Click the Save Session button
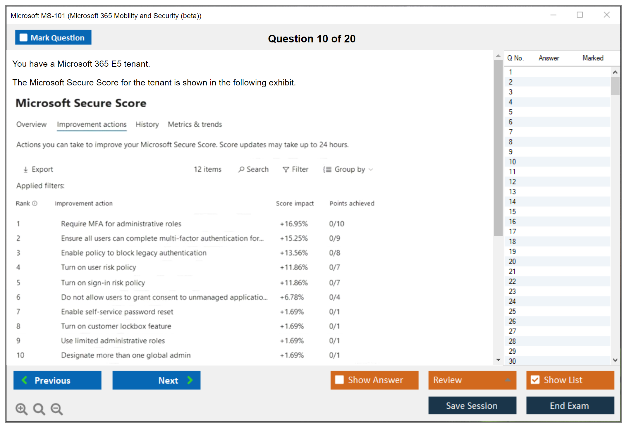629x430 pixels. click(x=472, y=405)
